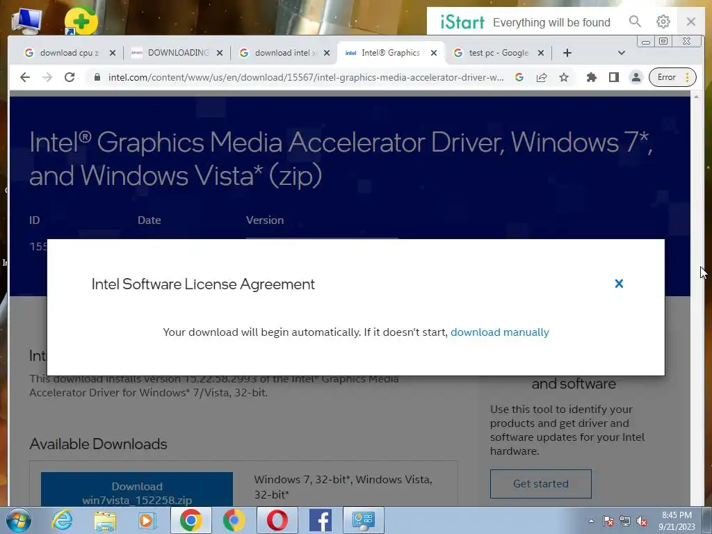Click the network tray icon
The height and width of the screenshot is (534, 712).
(625, 521)
